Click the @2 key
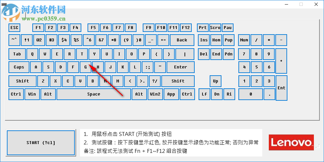Viewport: 324px width, 162px height. [x=39, y=40]
